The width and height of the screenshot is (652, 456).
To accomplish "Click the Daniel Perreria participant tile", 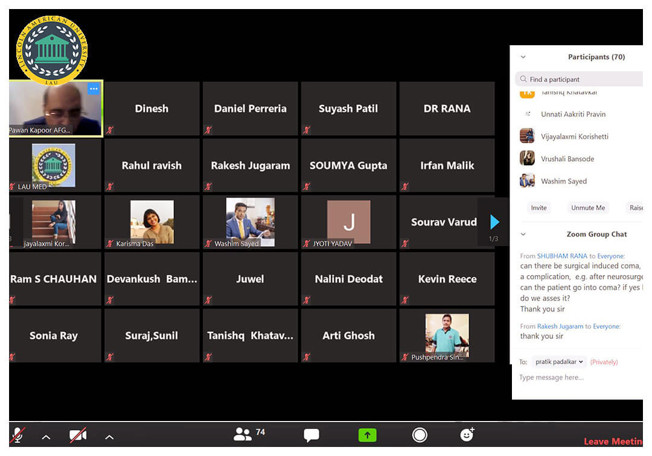I will [x=251, y=109].
